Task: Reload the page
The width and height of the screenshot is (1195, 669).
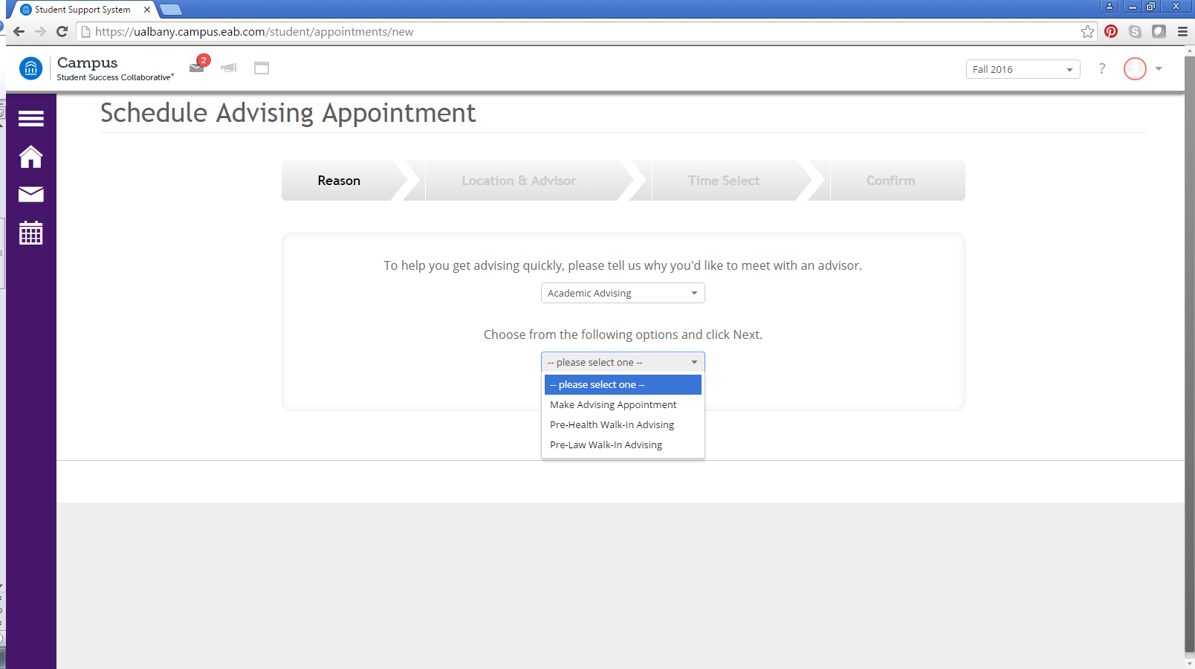Action: 62,31
